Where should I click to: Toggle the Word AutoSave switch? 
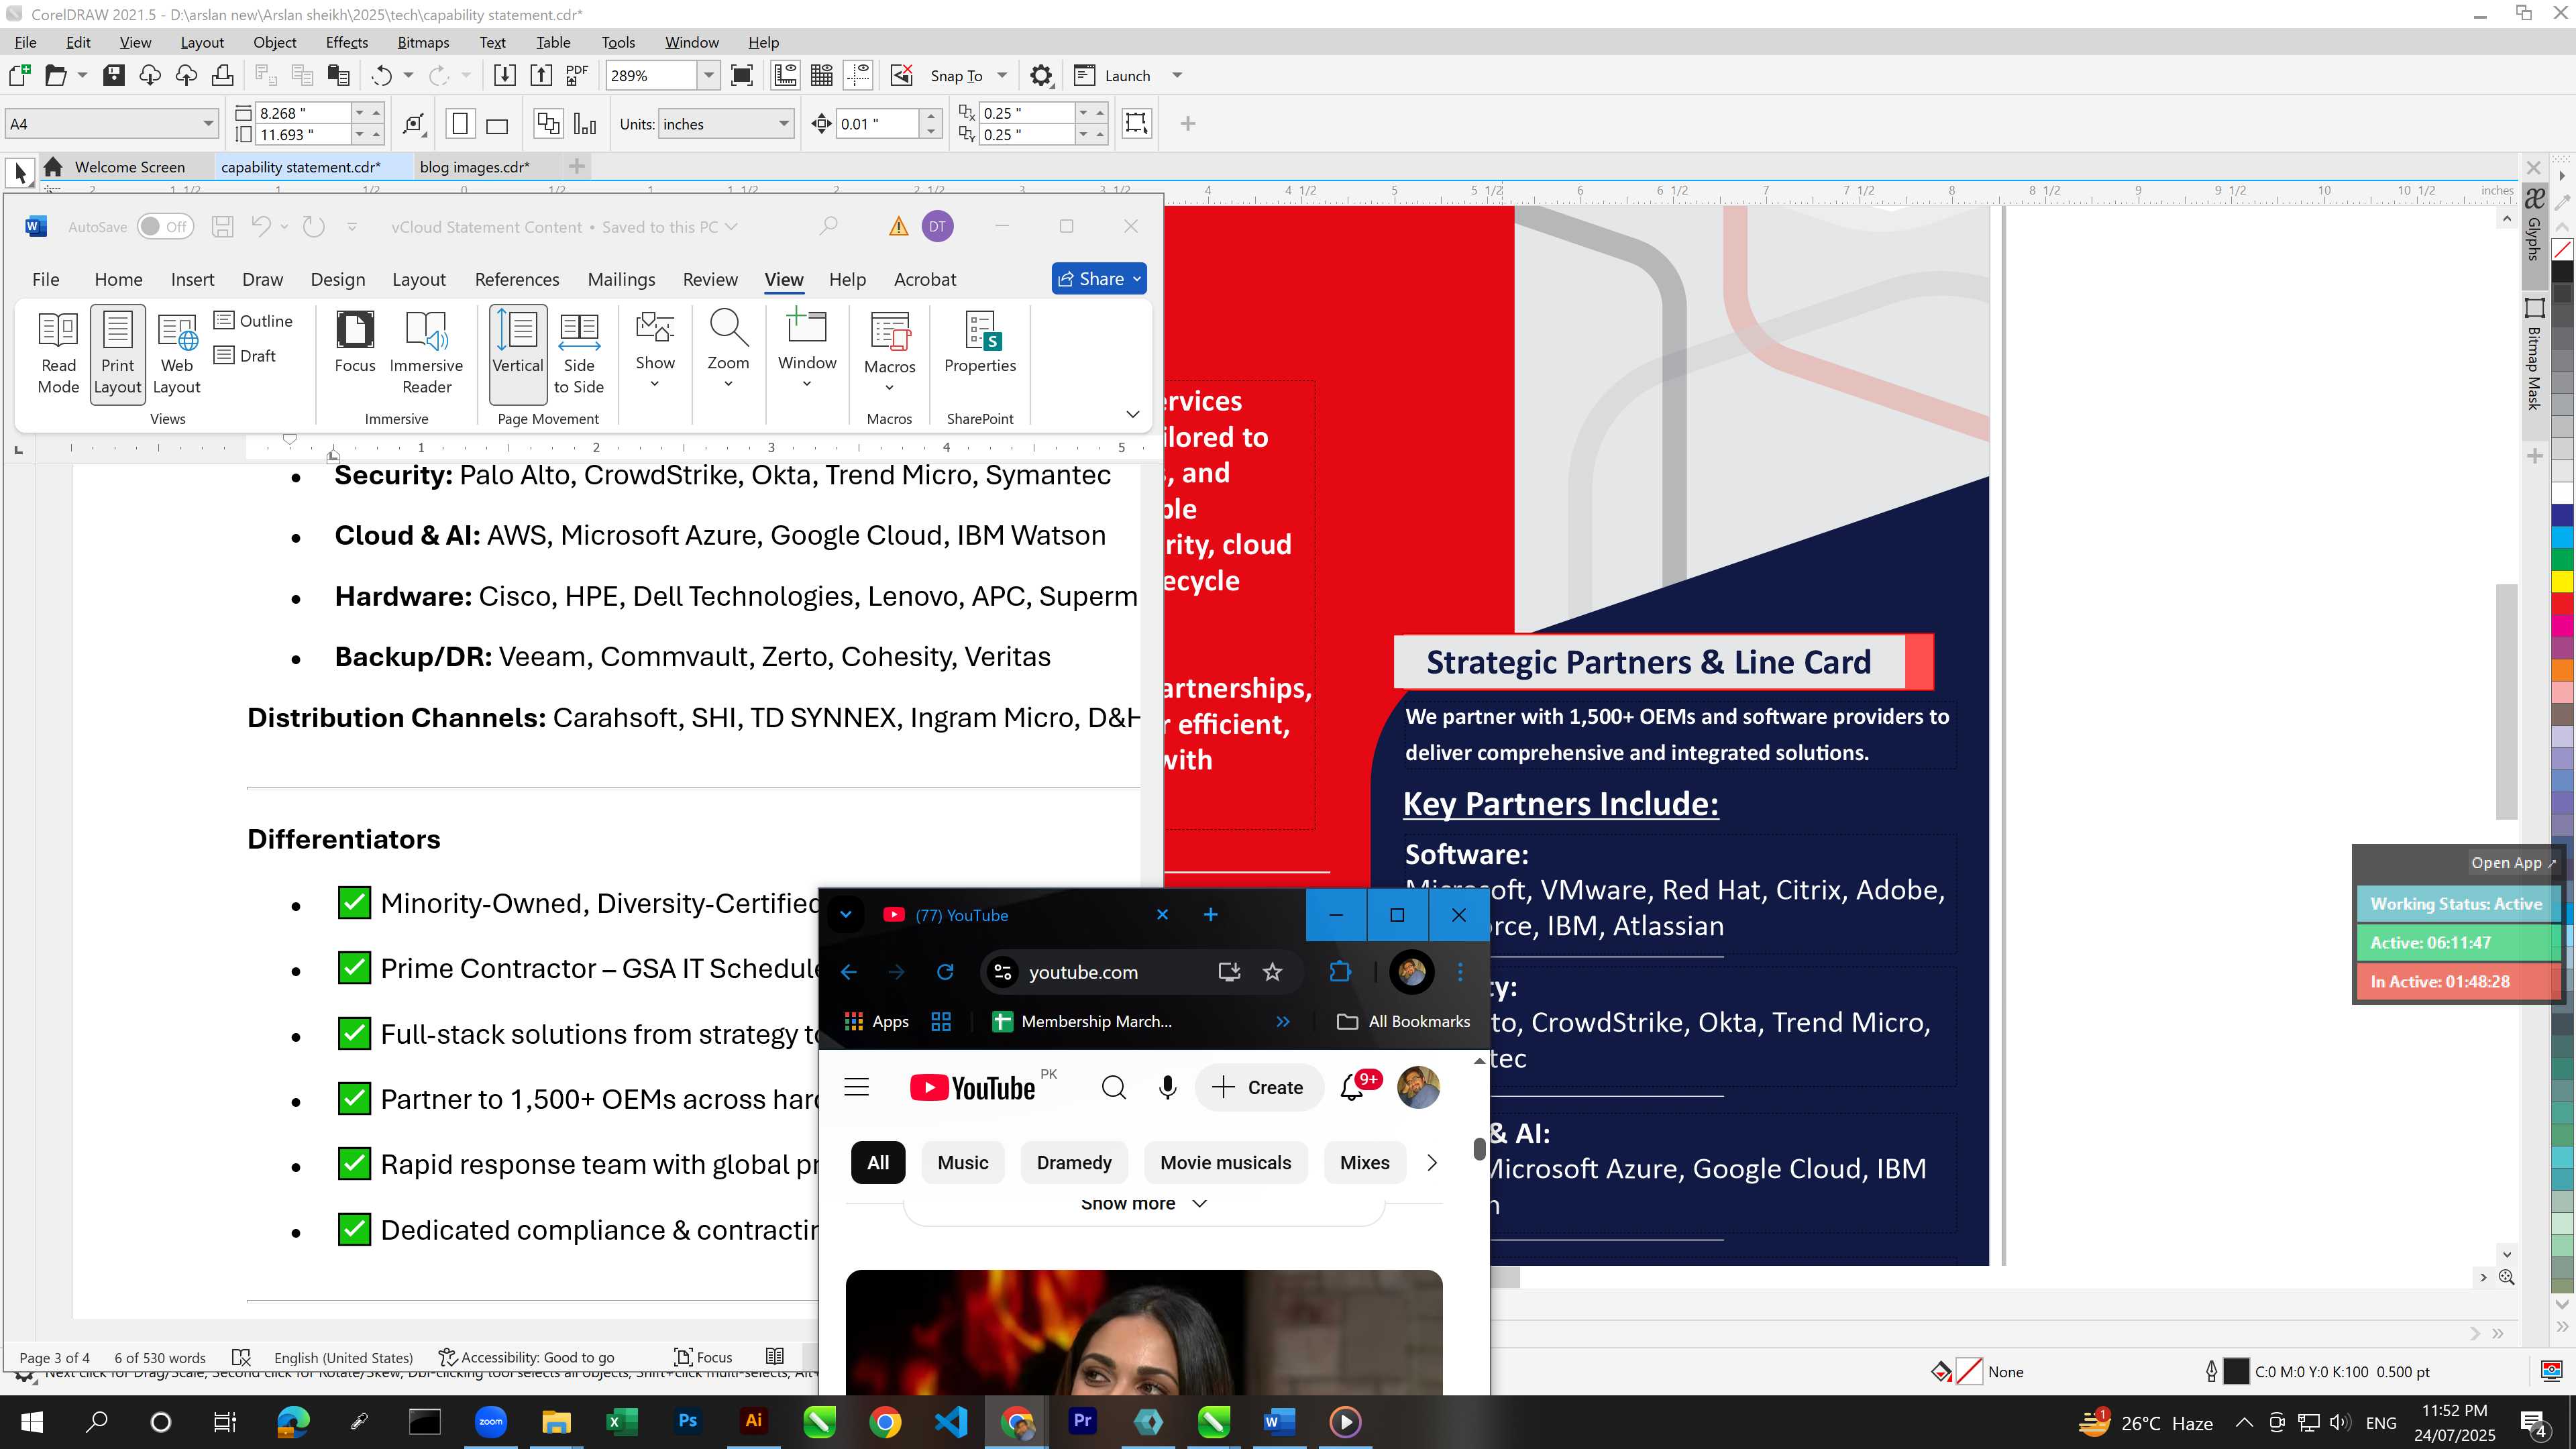point(165,227)
